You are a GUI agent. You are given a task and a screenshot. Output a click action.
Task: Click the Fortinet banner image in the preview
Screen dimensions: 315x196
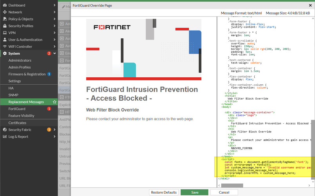click(144, 50)
